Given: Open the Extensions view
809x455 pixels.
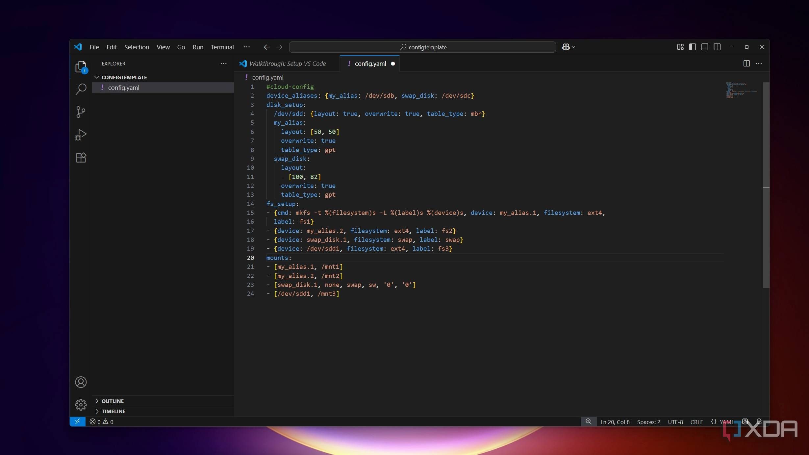Looking at the screenshot, I should click(x=81, y=158).
